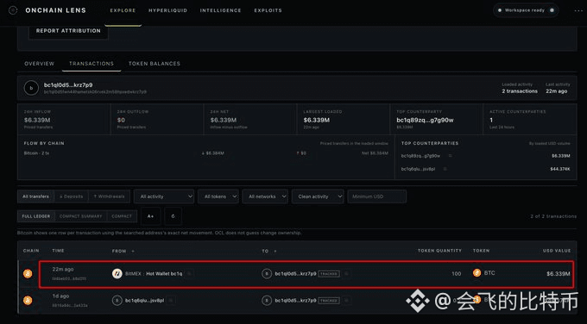Switch to Compact view
Screen dimensions: 587x324
point(122,216)
